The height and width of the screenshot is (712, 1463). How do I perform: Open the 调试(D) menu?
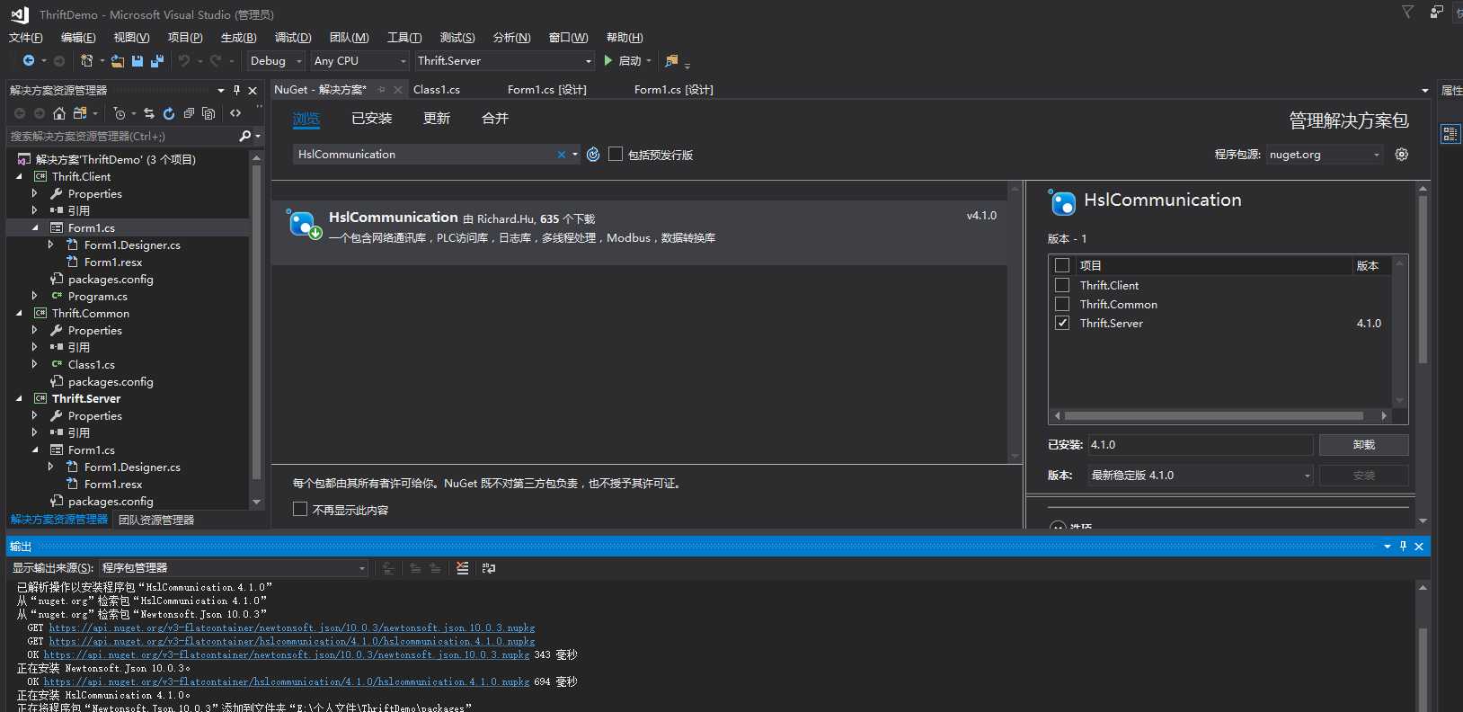(x=293, y=38)
